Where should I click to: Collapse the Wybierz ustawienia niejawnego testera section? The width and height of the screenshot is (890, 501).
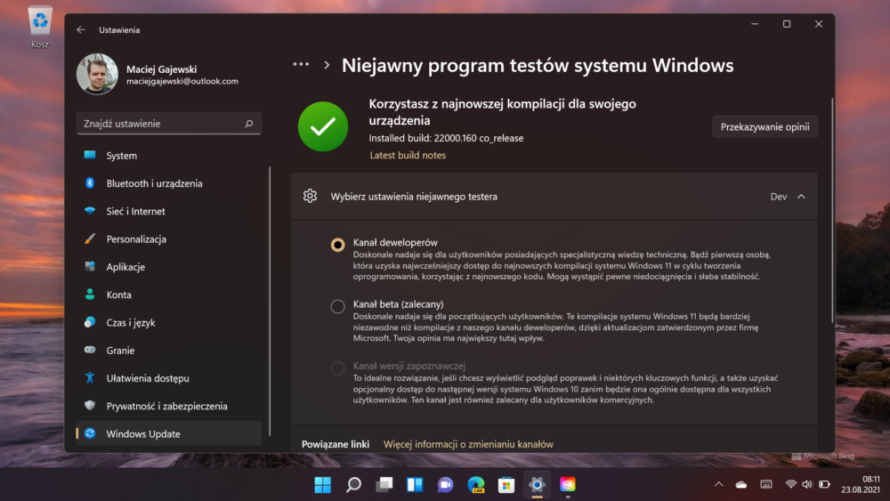(x=801, y=197)
